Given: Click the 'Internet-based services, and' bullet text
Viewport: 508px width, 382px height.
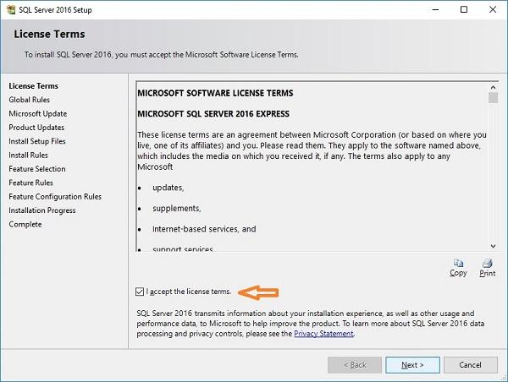Looking at the screenshot, I should [x=204, y=229].
